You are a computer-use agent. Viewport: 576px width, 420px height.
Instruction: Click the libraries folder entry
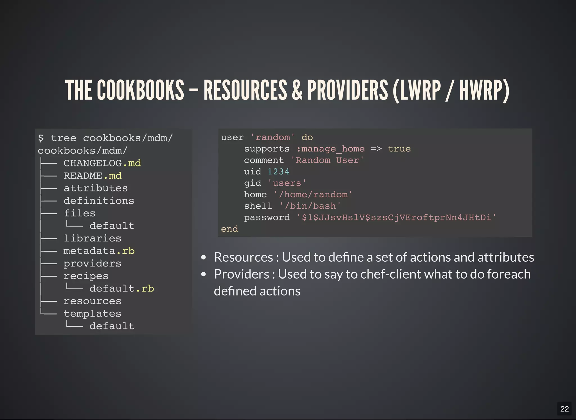pyautogui.click(x=93, y=238)
